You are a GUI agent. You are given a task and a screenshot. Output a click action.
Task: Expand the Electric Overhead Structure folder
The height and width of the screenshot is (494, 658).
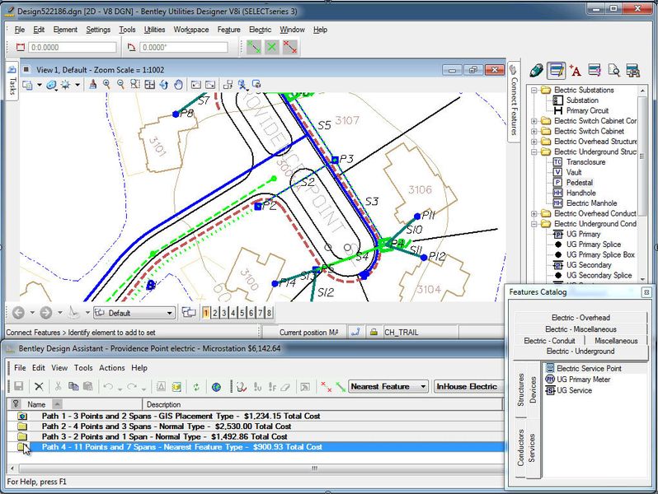tap(534, 142)
